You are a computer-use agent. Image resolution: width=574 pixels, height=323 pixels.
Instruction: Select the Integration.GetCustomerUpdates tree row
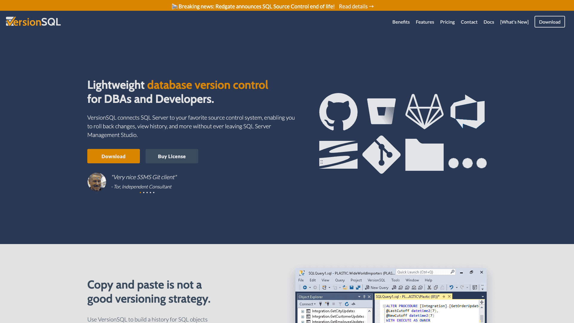tap(335, 316)
